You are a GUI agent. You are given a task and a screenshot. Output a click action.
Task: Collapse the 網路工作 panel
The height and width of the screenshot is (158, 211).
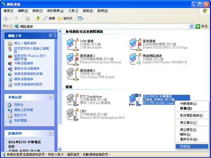coord(51,35)
